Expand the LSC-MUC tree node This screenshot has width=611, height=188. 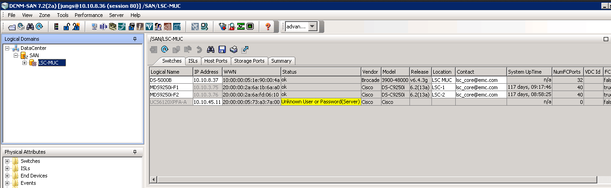pos(25,63)
